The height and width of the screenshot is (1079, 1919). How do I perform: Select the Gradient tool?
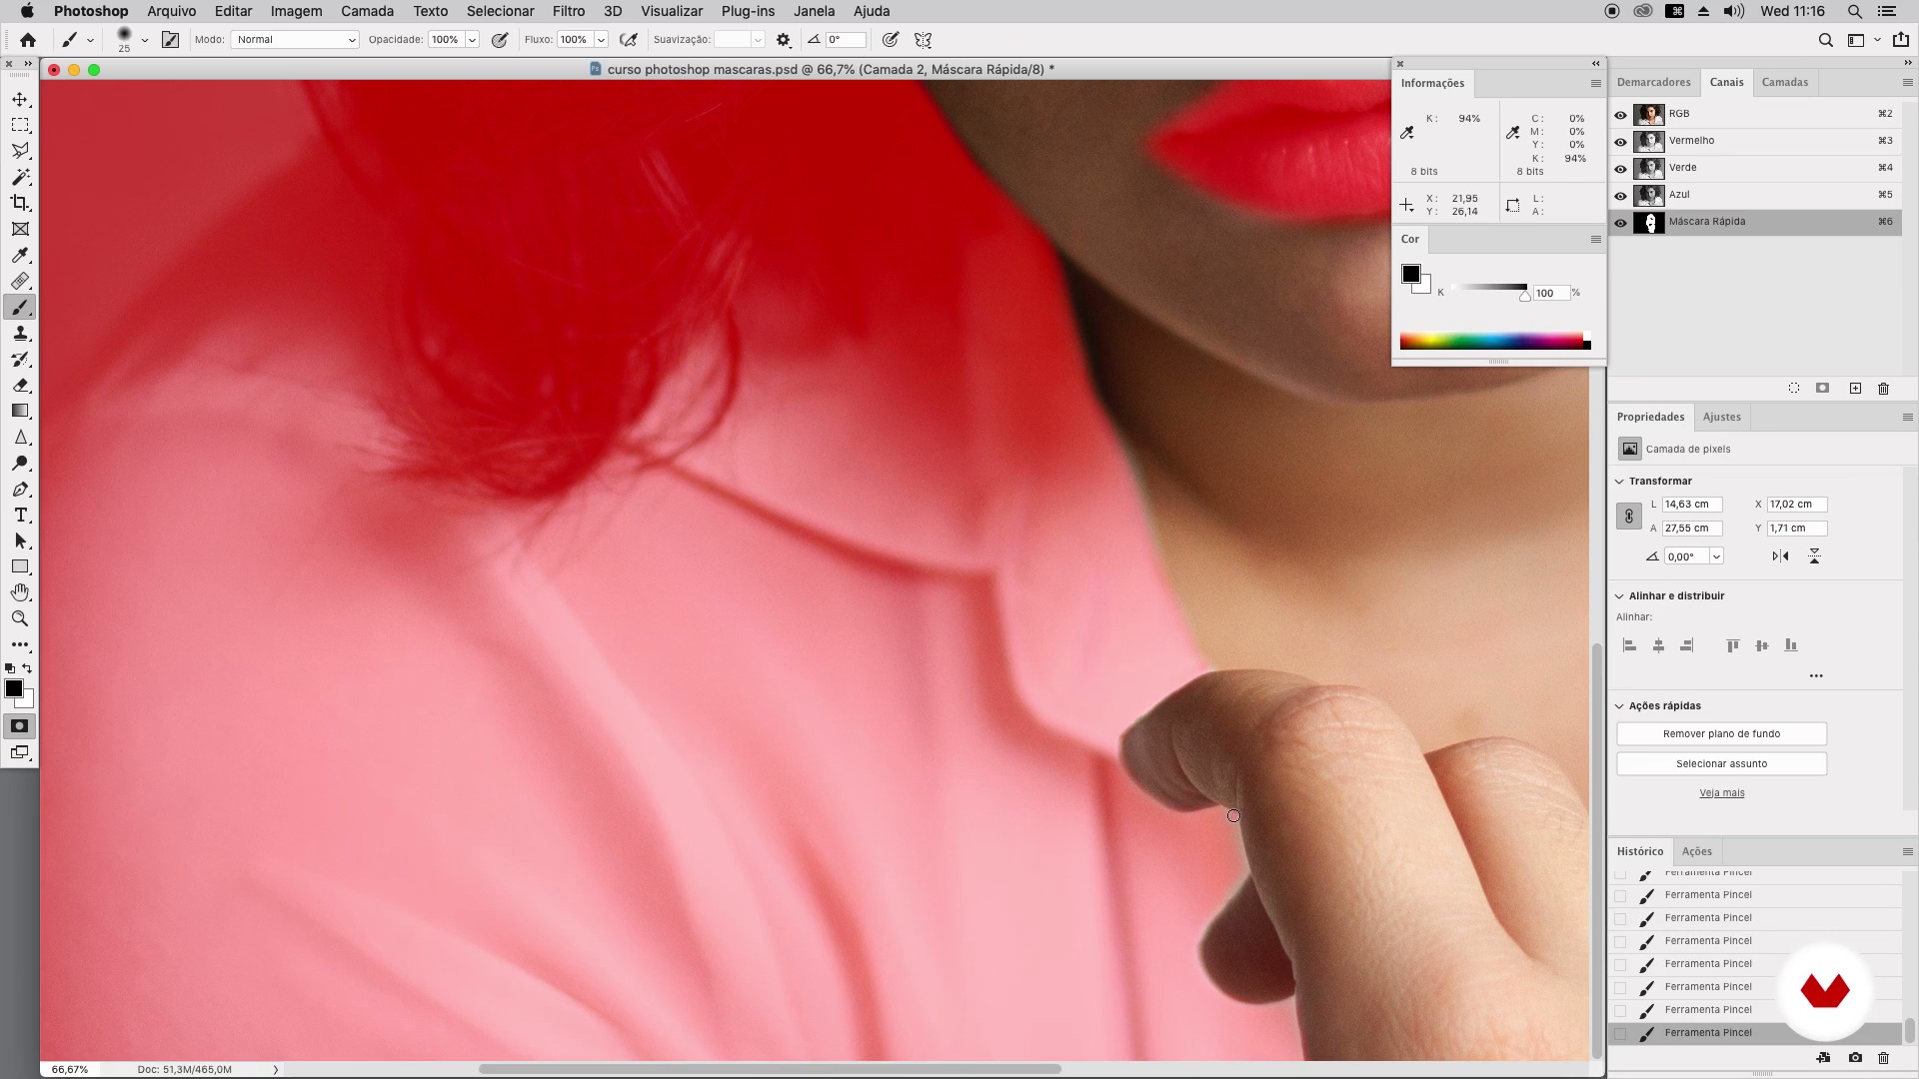click(x=20, y=411)
